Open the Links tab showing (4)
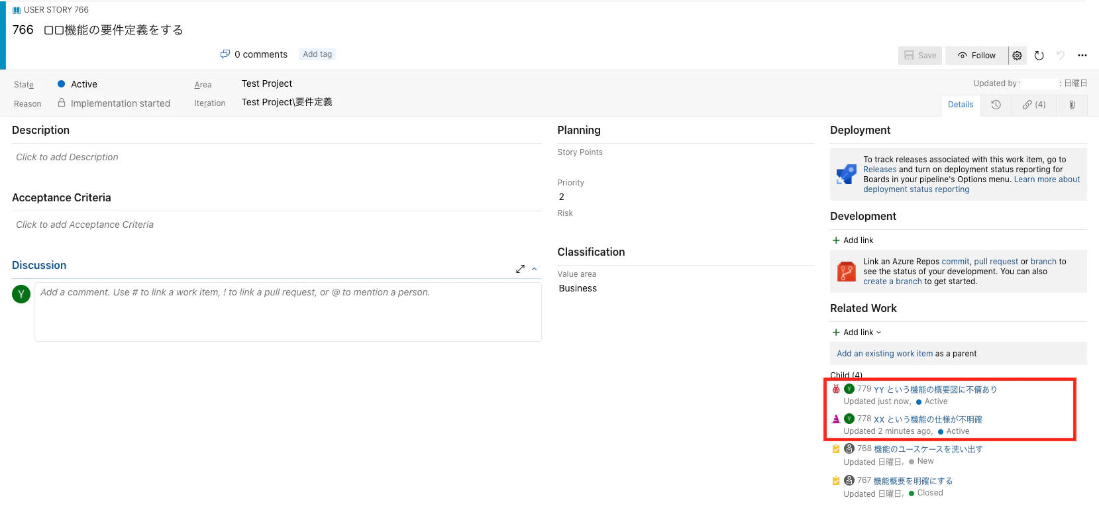Screen dimensions: 1099x516 pos(1034,105)
